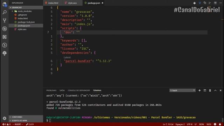
Task: Click the pencil CoS 9 status item
Action: (30, 124)
